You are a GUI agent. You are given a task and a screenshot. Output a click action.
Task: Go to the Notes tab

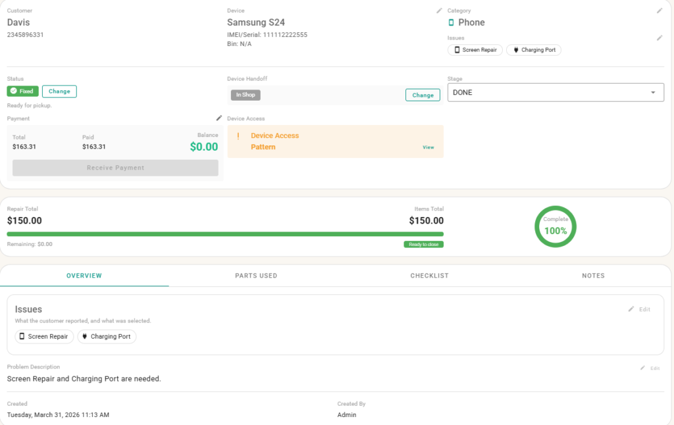coord(593,276)
